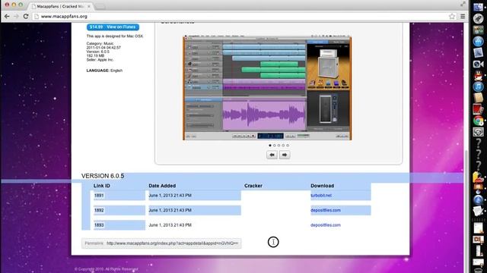487x273 pixels.
Task: Select the fifth screenshot carousel dot
Action: [288, 145]
